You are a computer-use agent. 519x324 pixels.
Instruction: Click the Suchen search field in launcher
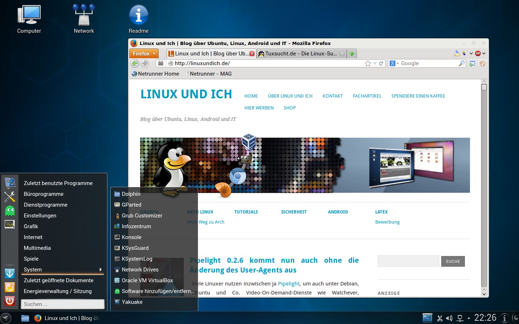63,304
